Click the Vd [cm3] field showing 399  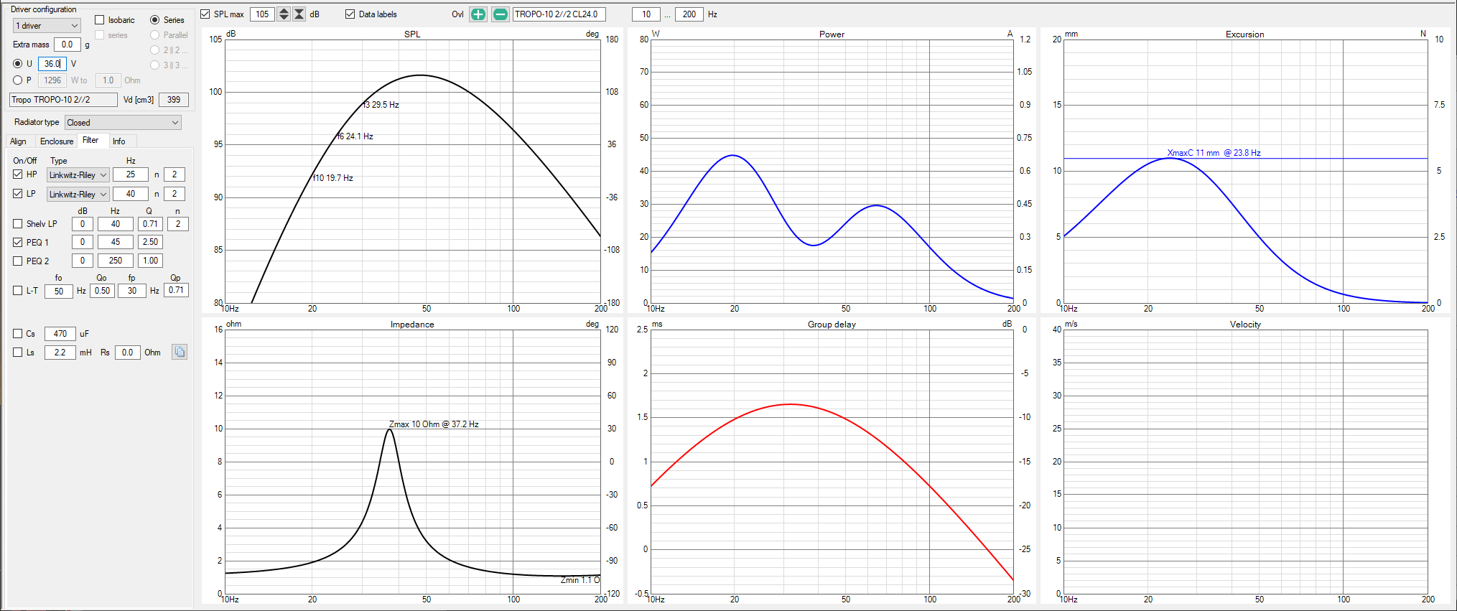(x=174, y=100)
